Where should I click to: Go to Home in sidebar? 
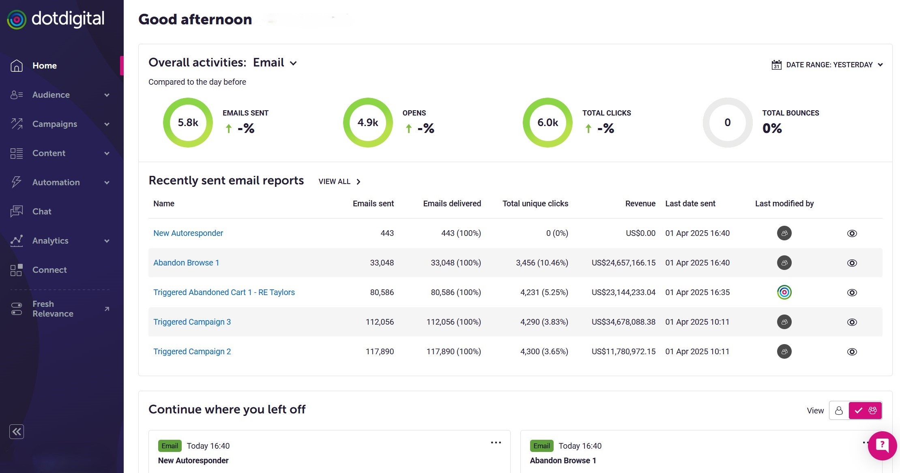click(45, 66)
